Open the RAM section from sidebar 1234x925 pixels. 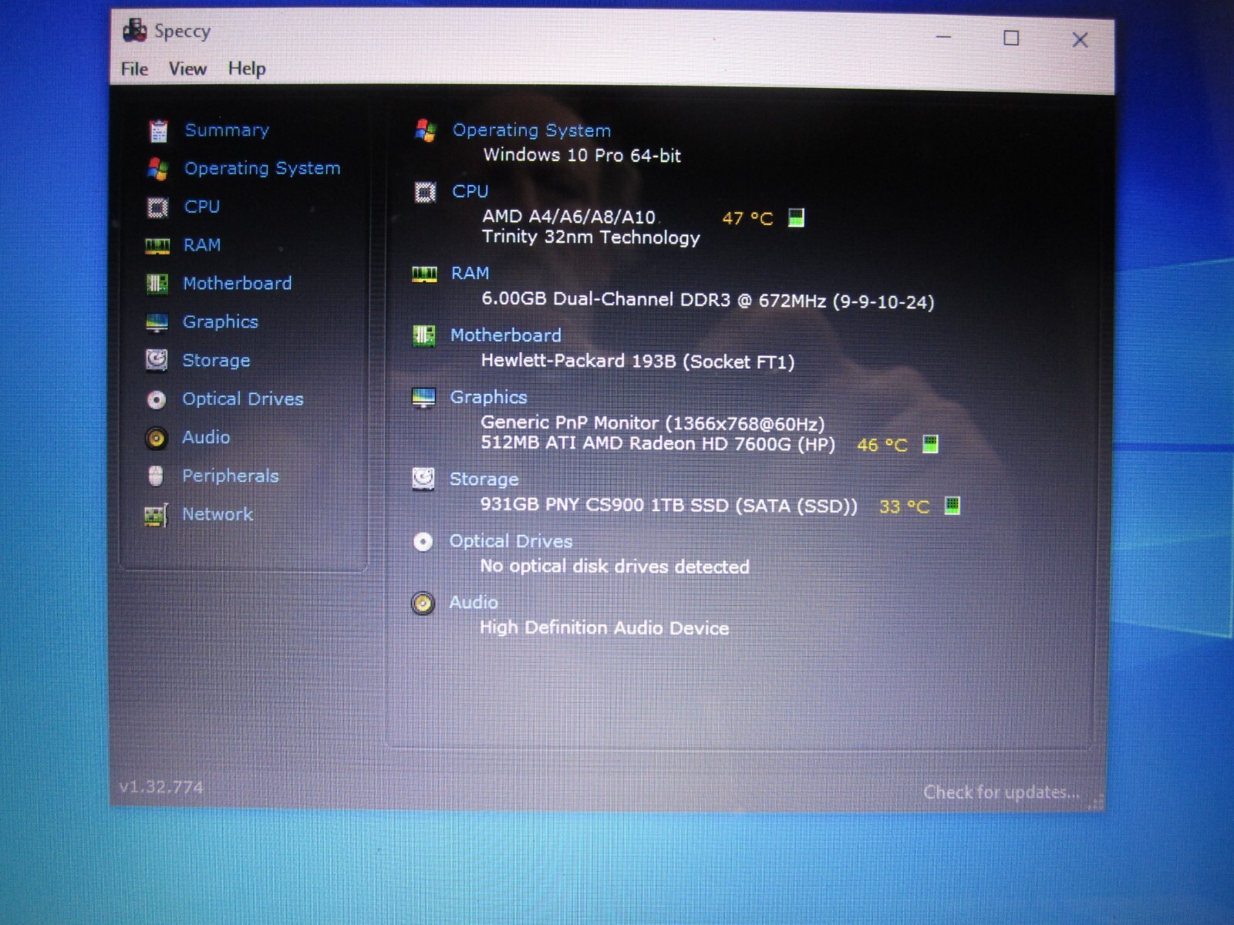202,245
